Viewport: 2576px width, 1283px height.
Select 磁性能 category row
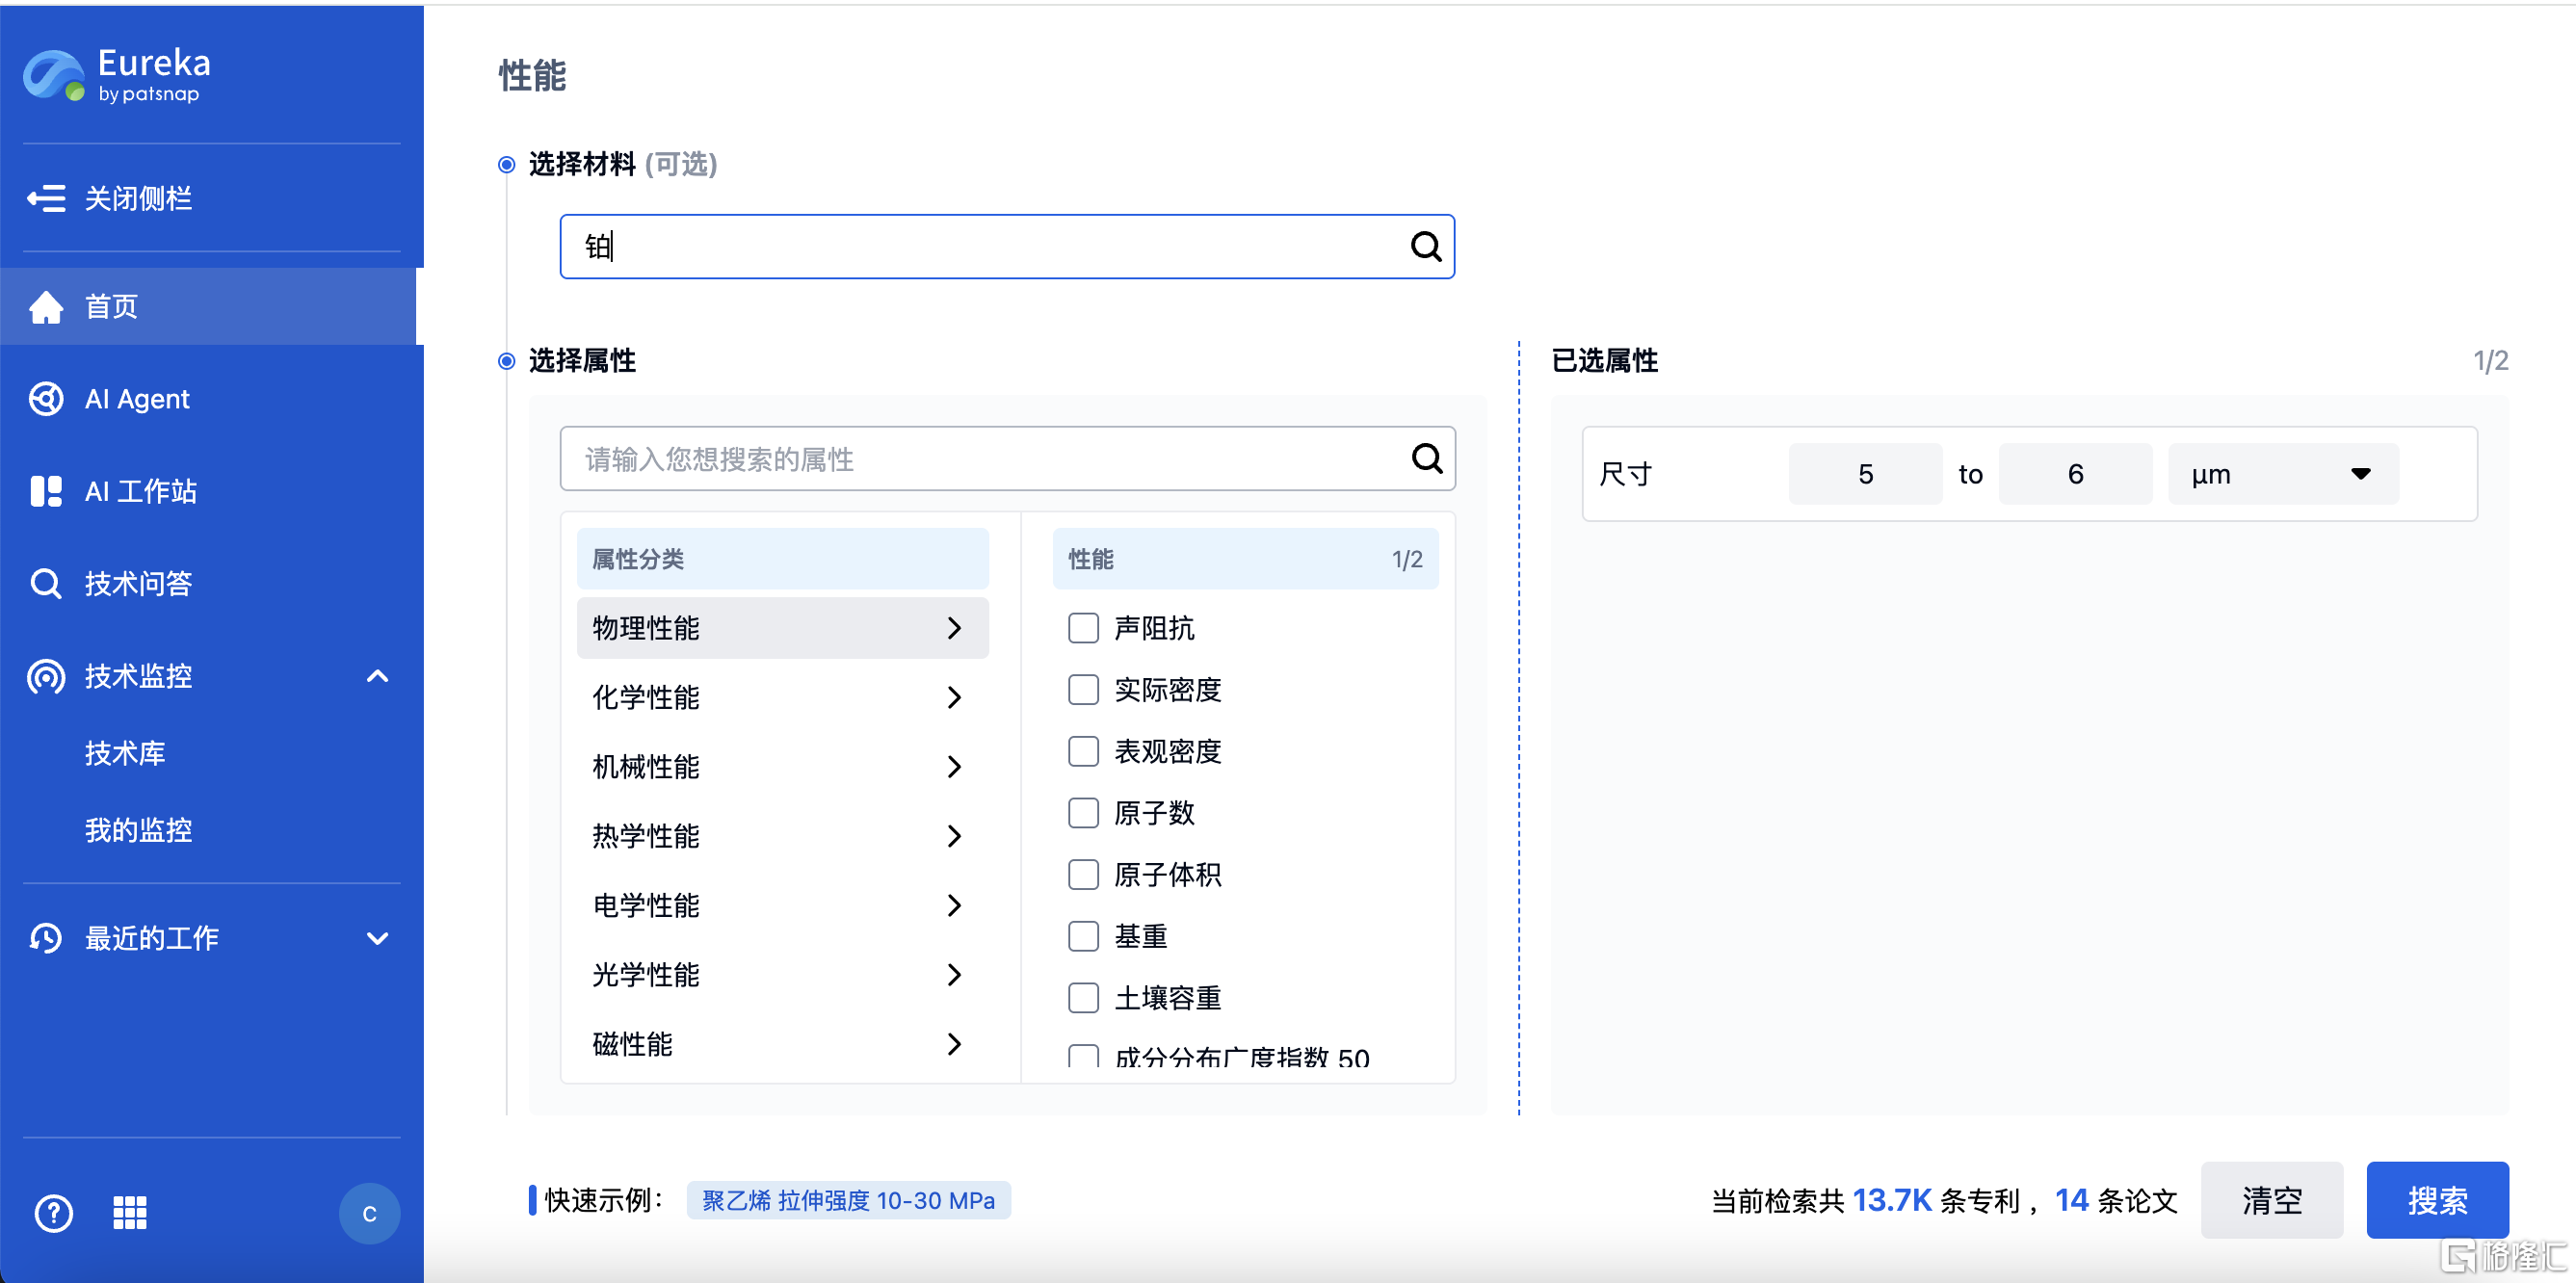click(x=783, y=1044)
